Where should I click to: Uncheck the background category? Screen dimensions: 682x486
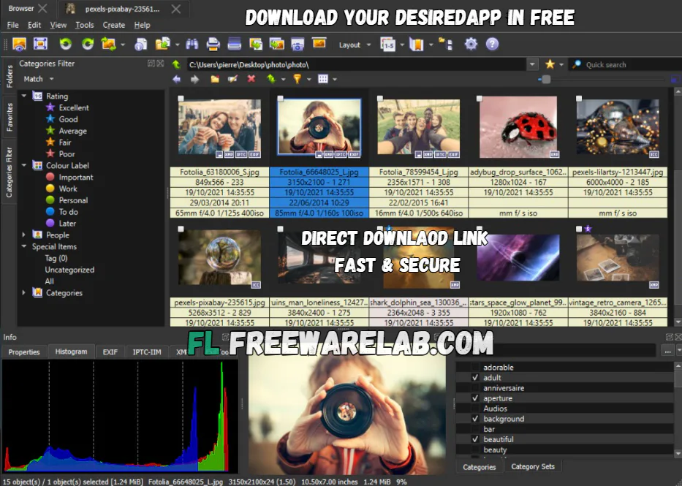pyautogui.click(x=475, y=419)
